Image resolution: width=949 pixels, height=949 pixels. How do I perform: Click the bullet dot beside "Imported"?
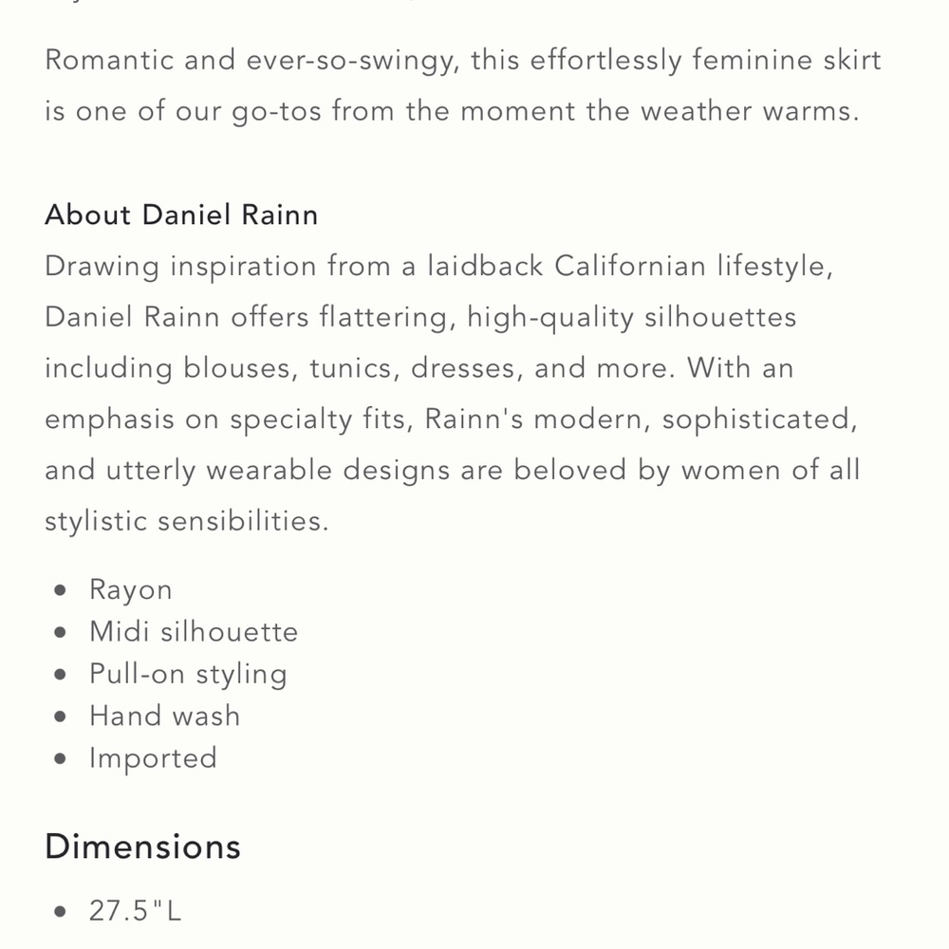[62, 758]
